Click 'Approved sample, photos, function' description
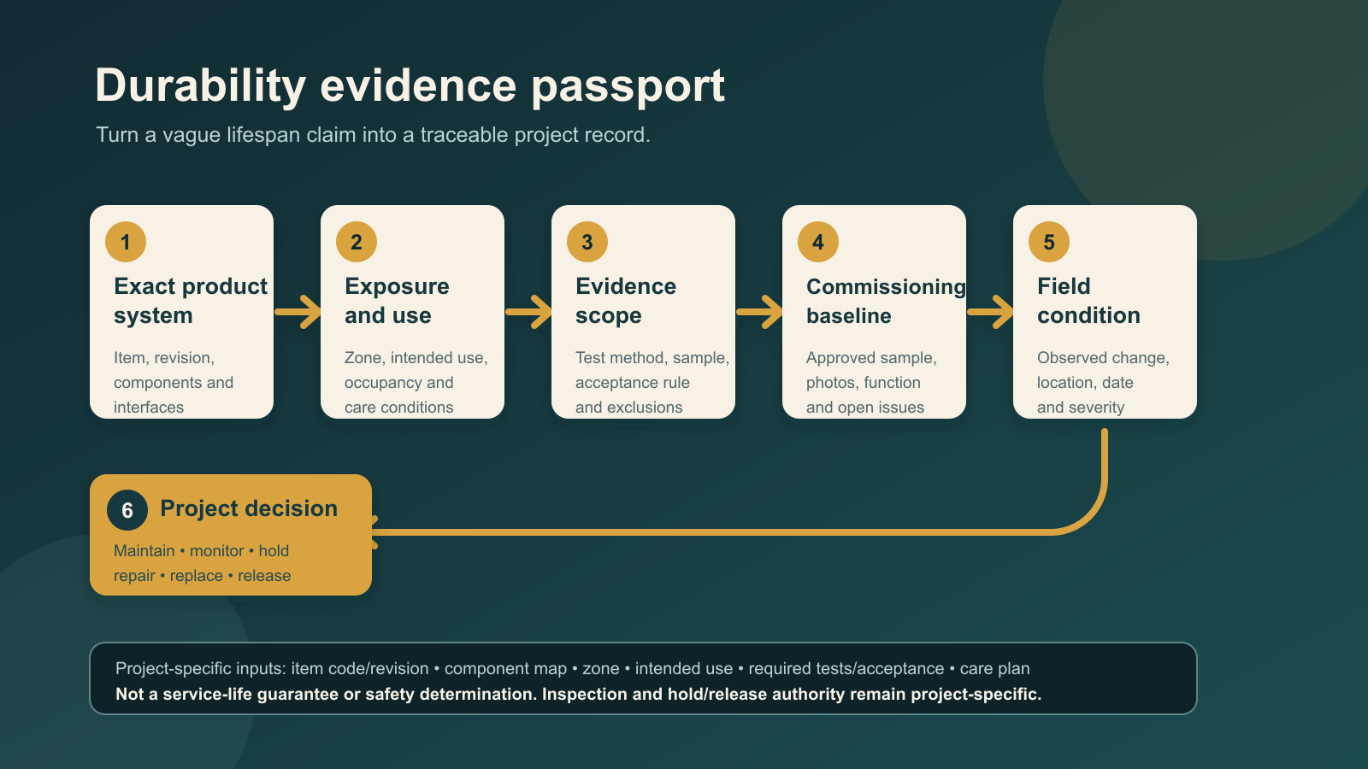The image size is (1368, 769). (x=871, y=383)
